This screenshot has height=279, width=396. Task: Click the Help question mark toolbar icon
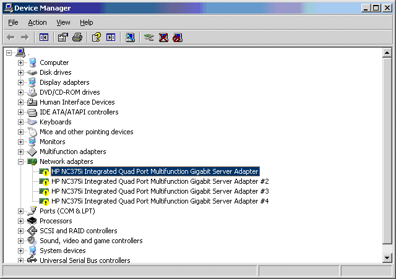97,38
